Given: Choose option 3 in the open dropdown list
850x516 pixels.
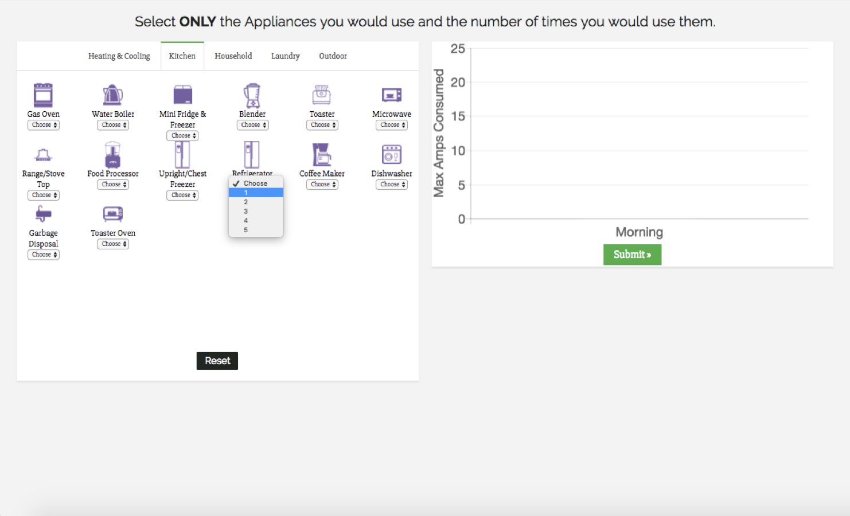Looking at the screenshot, I should point(256,212).
